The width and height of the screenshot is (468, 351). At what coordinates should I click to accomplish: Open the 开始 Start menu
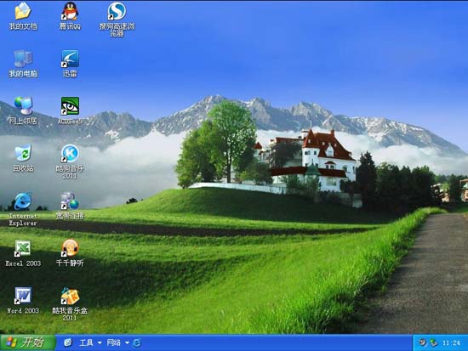click(x=28, y=343)
